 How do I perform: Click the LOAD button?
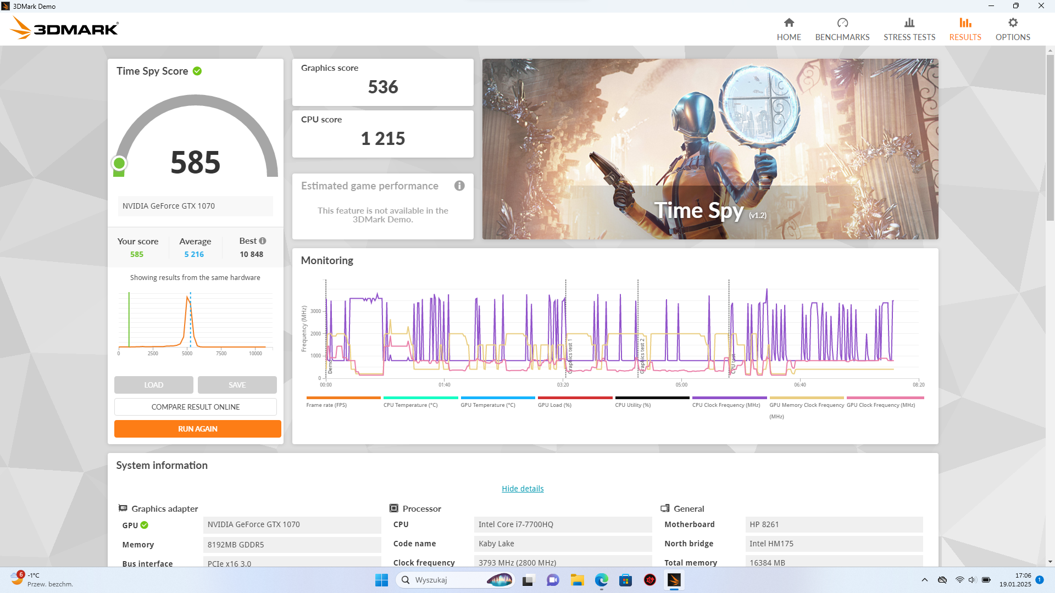pos(154,385)
